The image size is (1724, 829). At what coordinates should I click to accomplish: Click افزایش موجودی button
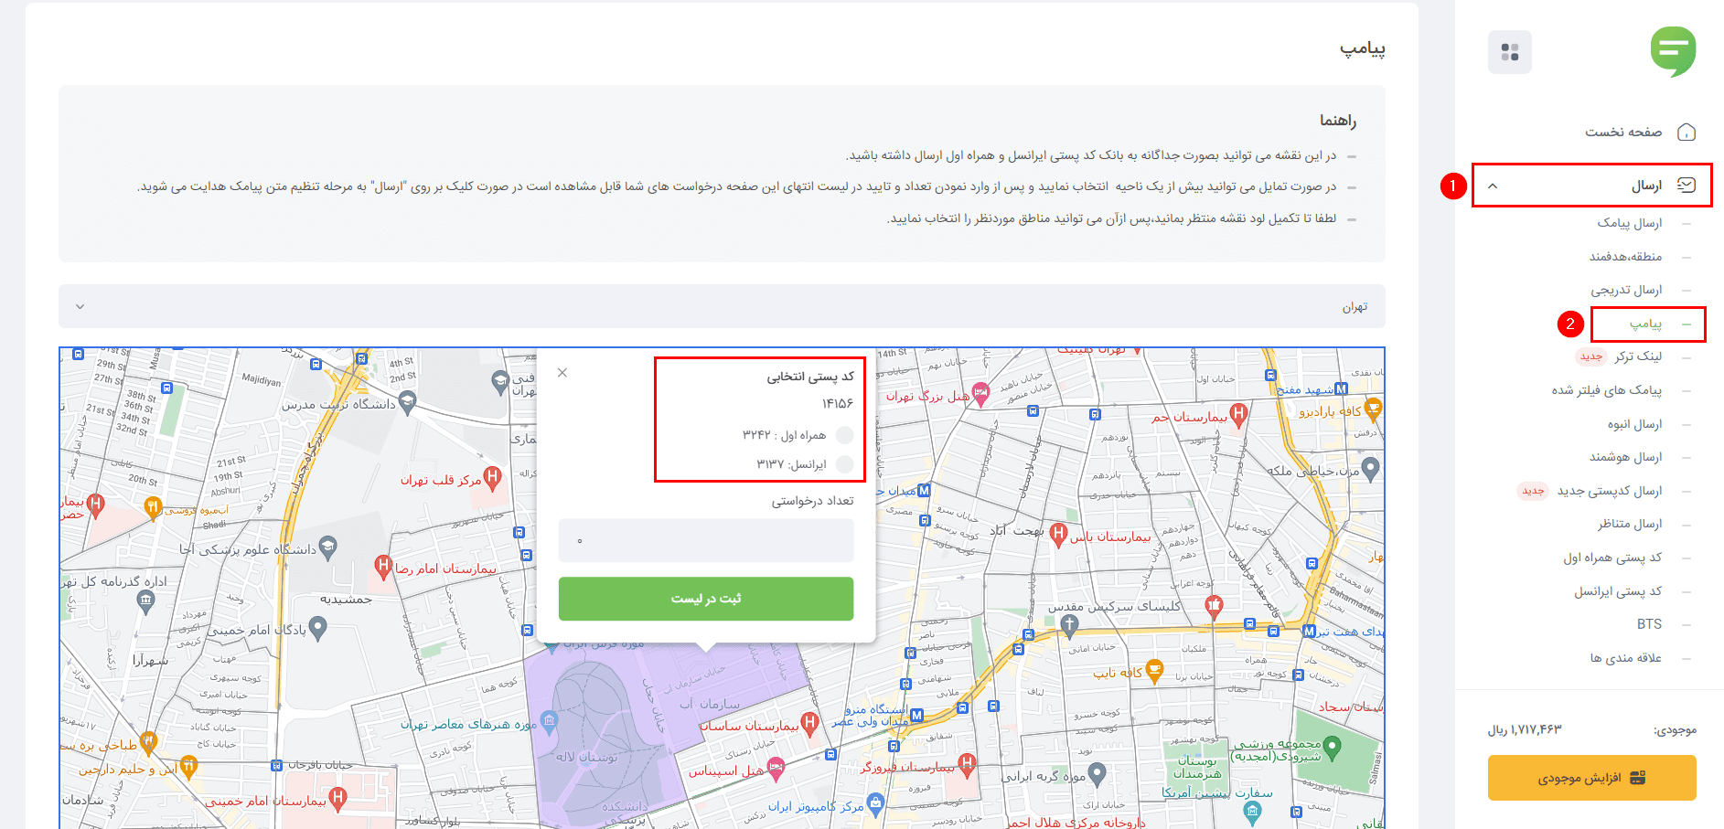pos(1591,778)
